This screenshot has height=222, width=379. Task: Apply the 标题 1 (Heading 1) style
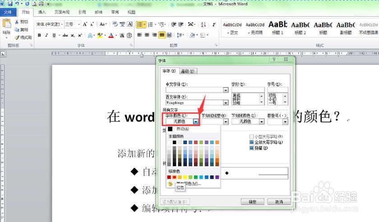coord(278,28)
